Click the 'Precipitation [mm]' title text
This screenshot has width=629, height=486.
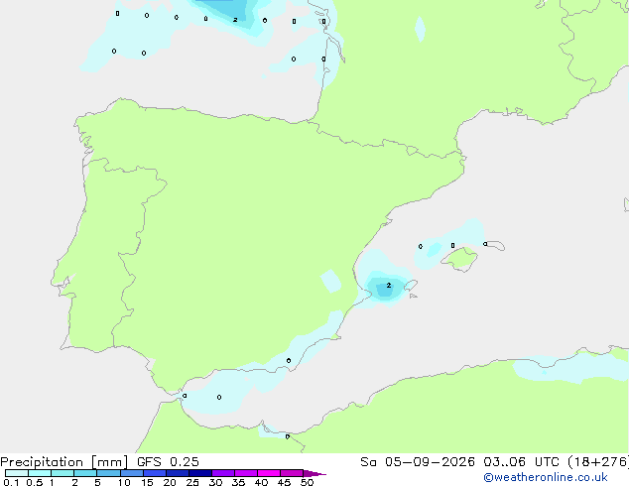tap(63, 462)
